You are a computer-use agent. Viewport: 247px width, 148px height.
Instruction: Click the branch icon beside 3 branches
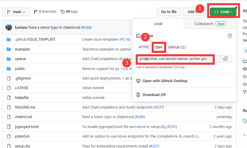[x=35, y=12]
